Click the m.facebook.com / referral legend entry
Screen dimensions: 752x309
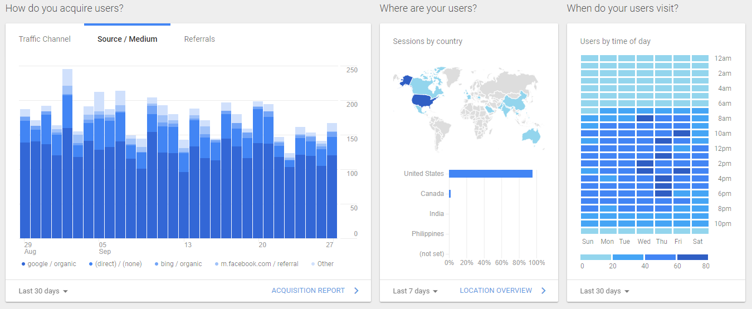click(256, 264)
